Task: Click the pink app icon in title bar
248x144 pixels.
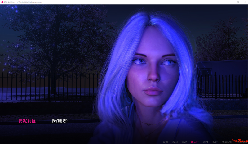Action: coord(2,2)
